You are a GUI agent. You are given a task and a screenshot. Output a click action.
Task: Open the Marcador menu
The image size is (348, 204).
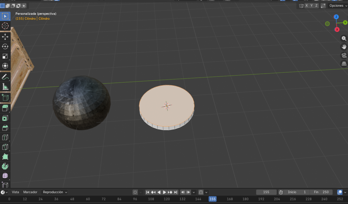point(30,192)
